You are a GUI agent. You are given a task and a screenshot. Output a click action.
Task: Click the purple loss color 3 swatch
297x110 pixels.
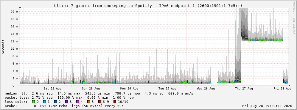pos(66,102)
